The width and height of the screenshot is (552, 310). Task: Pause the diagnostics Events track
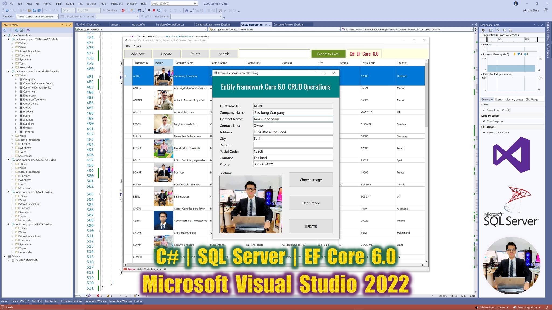(x=484, y=49)
